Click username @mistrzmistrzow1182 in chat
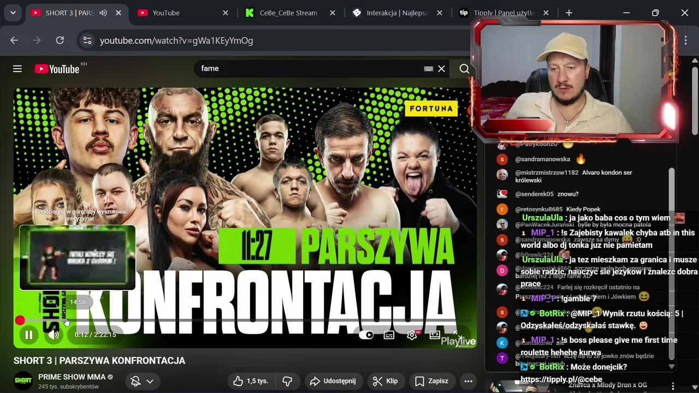The width and height of the screenshot is (699, 393). 547,172
